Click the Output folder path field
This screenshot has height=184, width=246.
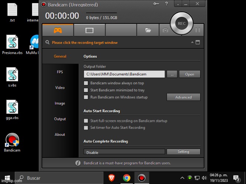tap(124, 74)
